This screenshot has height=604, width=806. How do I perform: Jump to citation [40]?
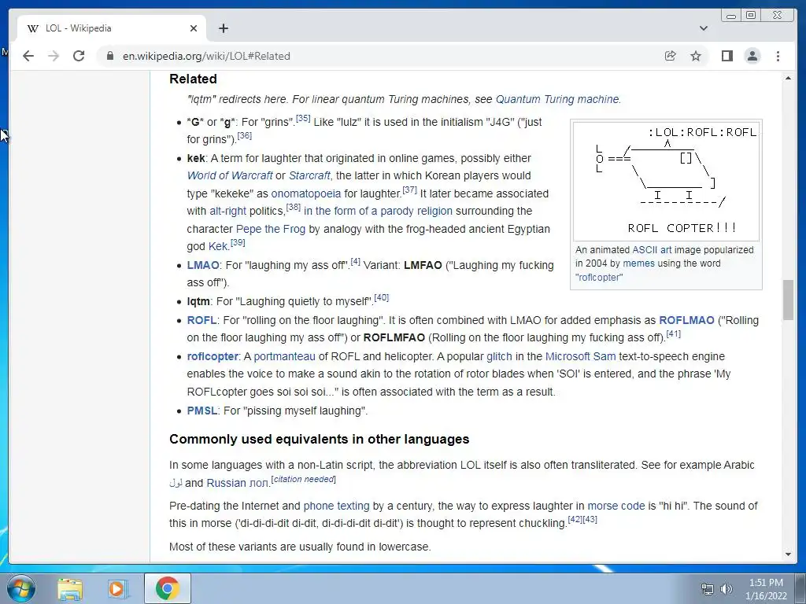pyautogui.click(x=382, y=298)
